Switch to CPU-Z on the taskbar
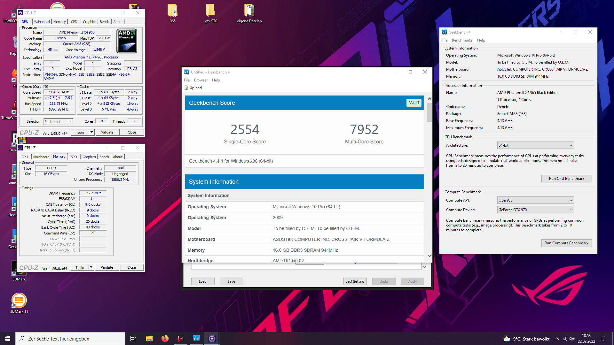 [x=212, y=339]
